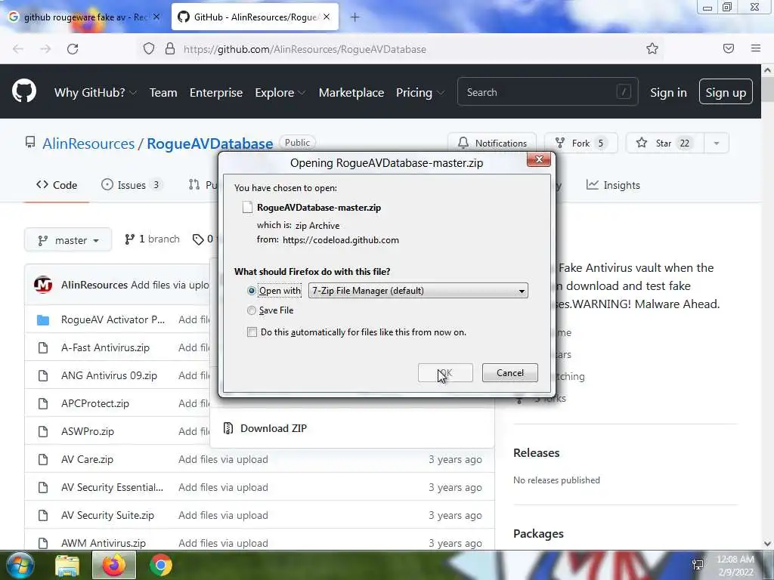Open the Insights tab

tap(613, 185)
